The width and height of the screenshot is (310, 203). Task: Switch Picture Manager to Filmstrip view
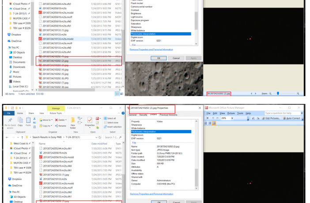tap(210, 123)
